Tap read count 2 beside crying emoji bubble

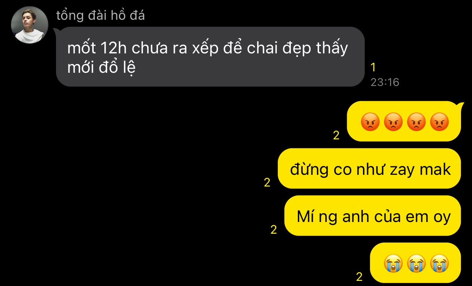point(359,276)
